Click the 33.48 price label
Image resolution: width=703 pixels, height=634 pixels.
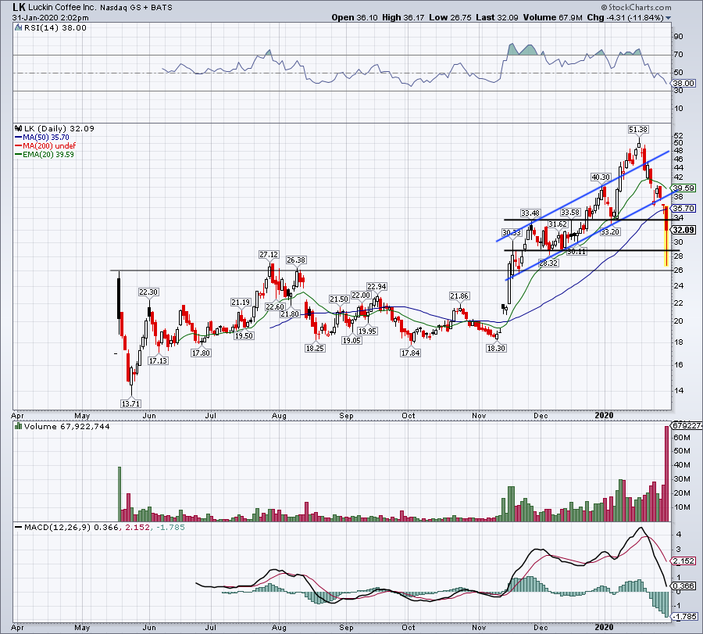[530, 213]
